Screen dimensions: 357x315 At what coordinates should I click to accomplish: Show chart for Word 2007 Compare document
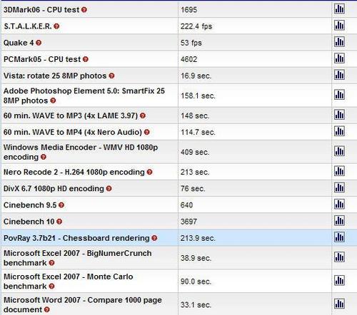point(339,304)
